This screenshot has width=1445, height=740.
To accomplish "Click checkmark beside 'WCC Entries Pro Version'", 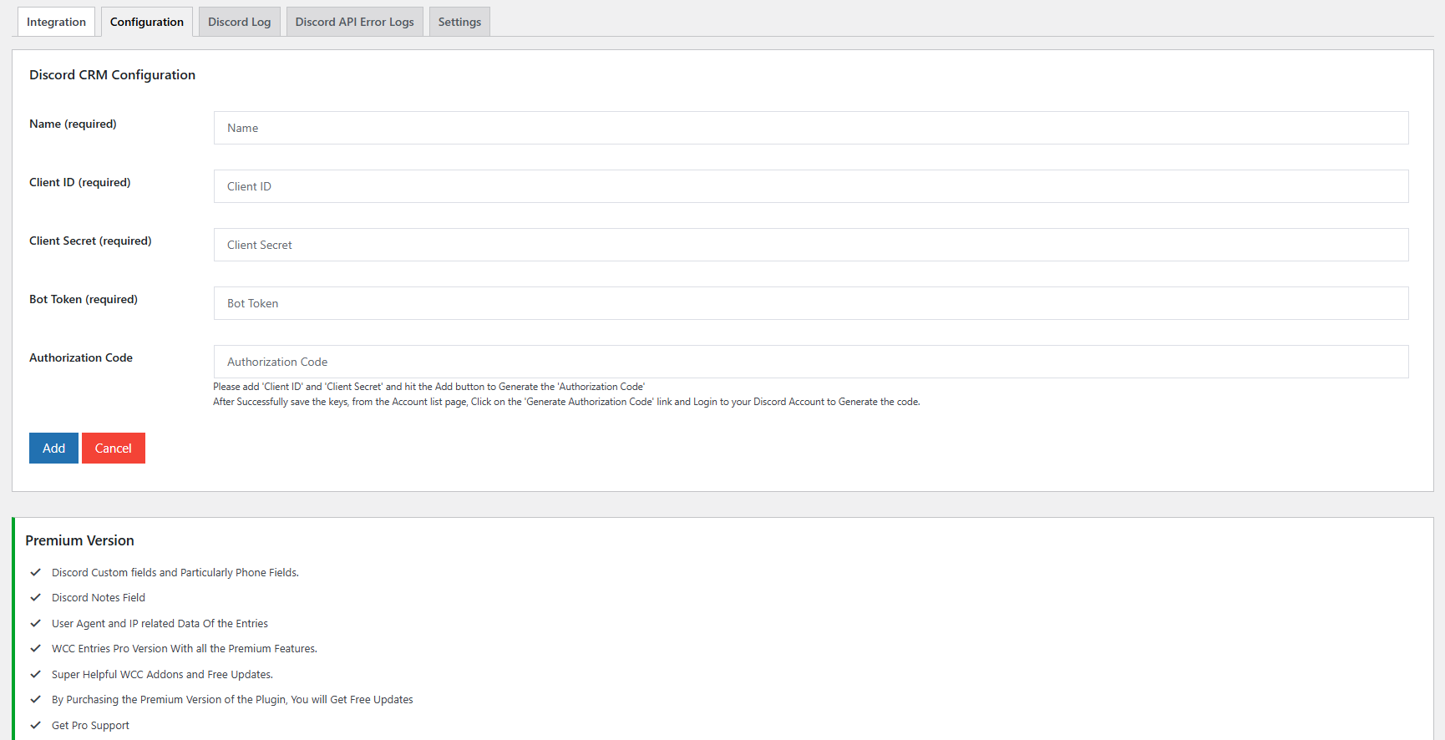I will point(36,648).
